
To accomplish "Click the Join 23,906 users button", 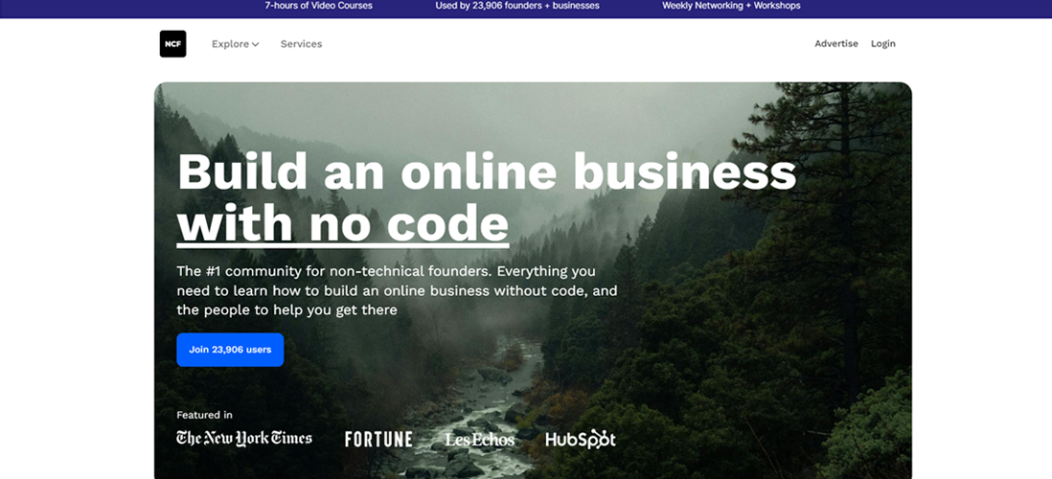I will (x=230, y=350).
